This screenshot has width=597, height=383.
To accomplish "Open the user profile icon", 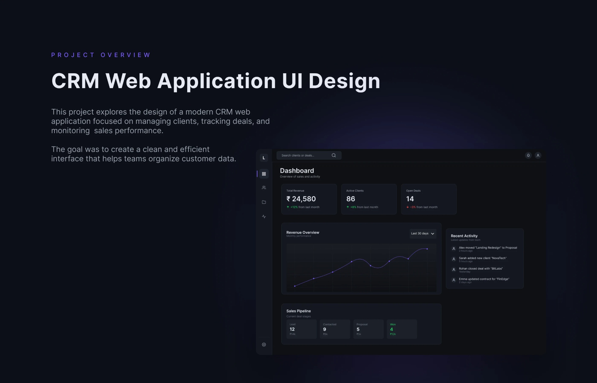I will pos(538,155).
